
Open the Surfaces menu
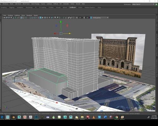pyautogui.click(x=49, y=4)
